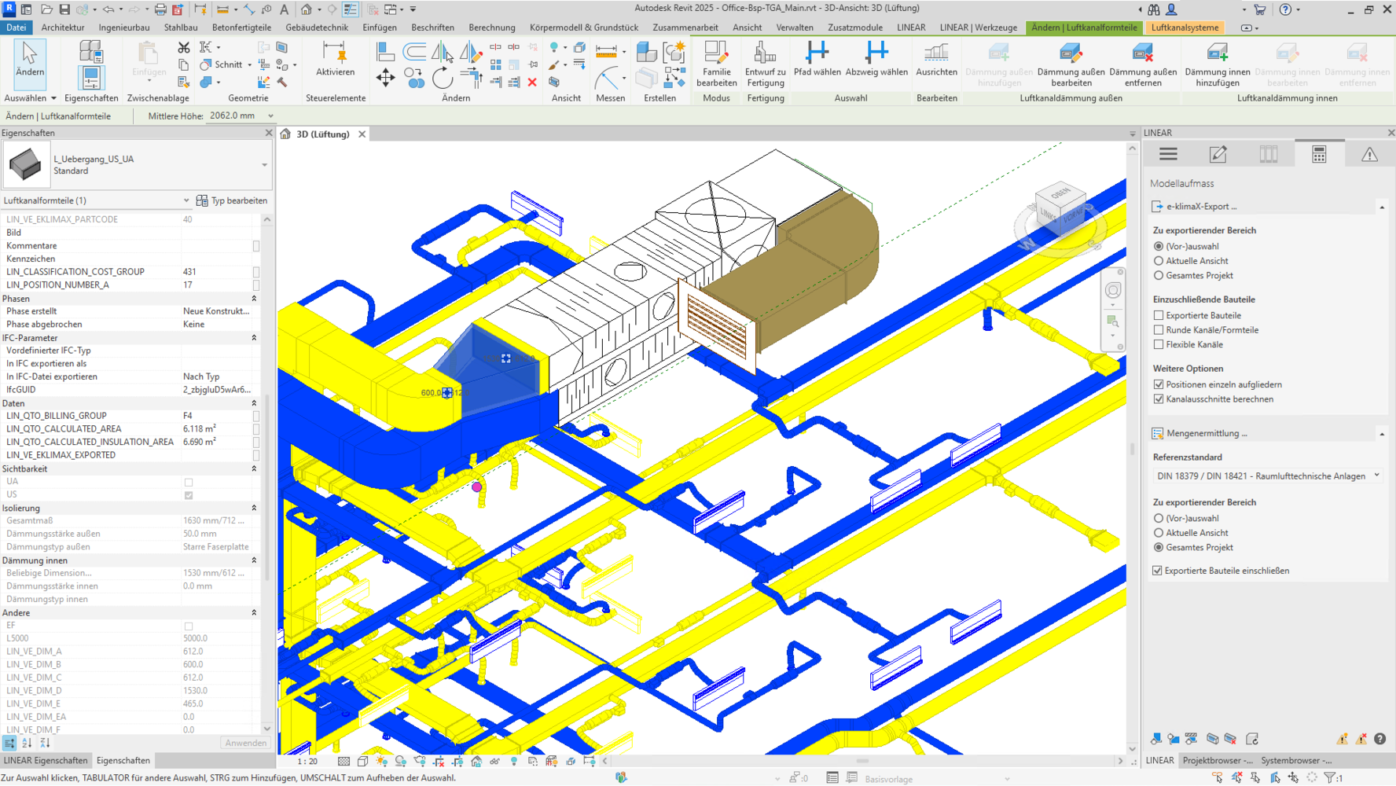Collapse the IFC-Parameter properties group
The image size is (1396, 786).
[254, 338]
